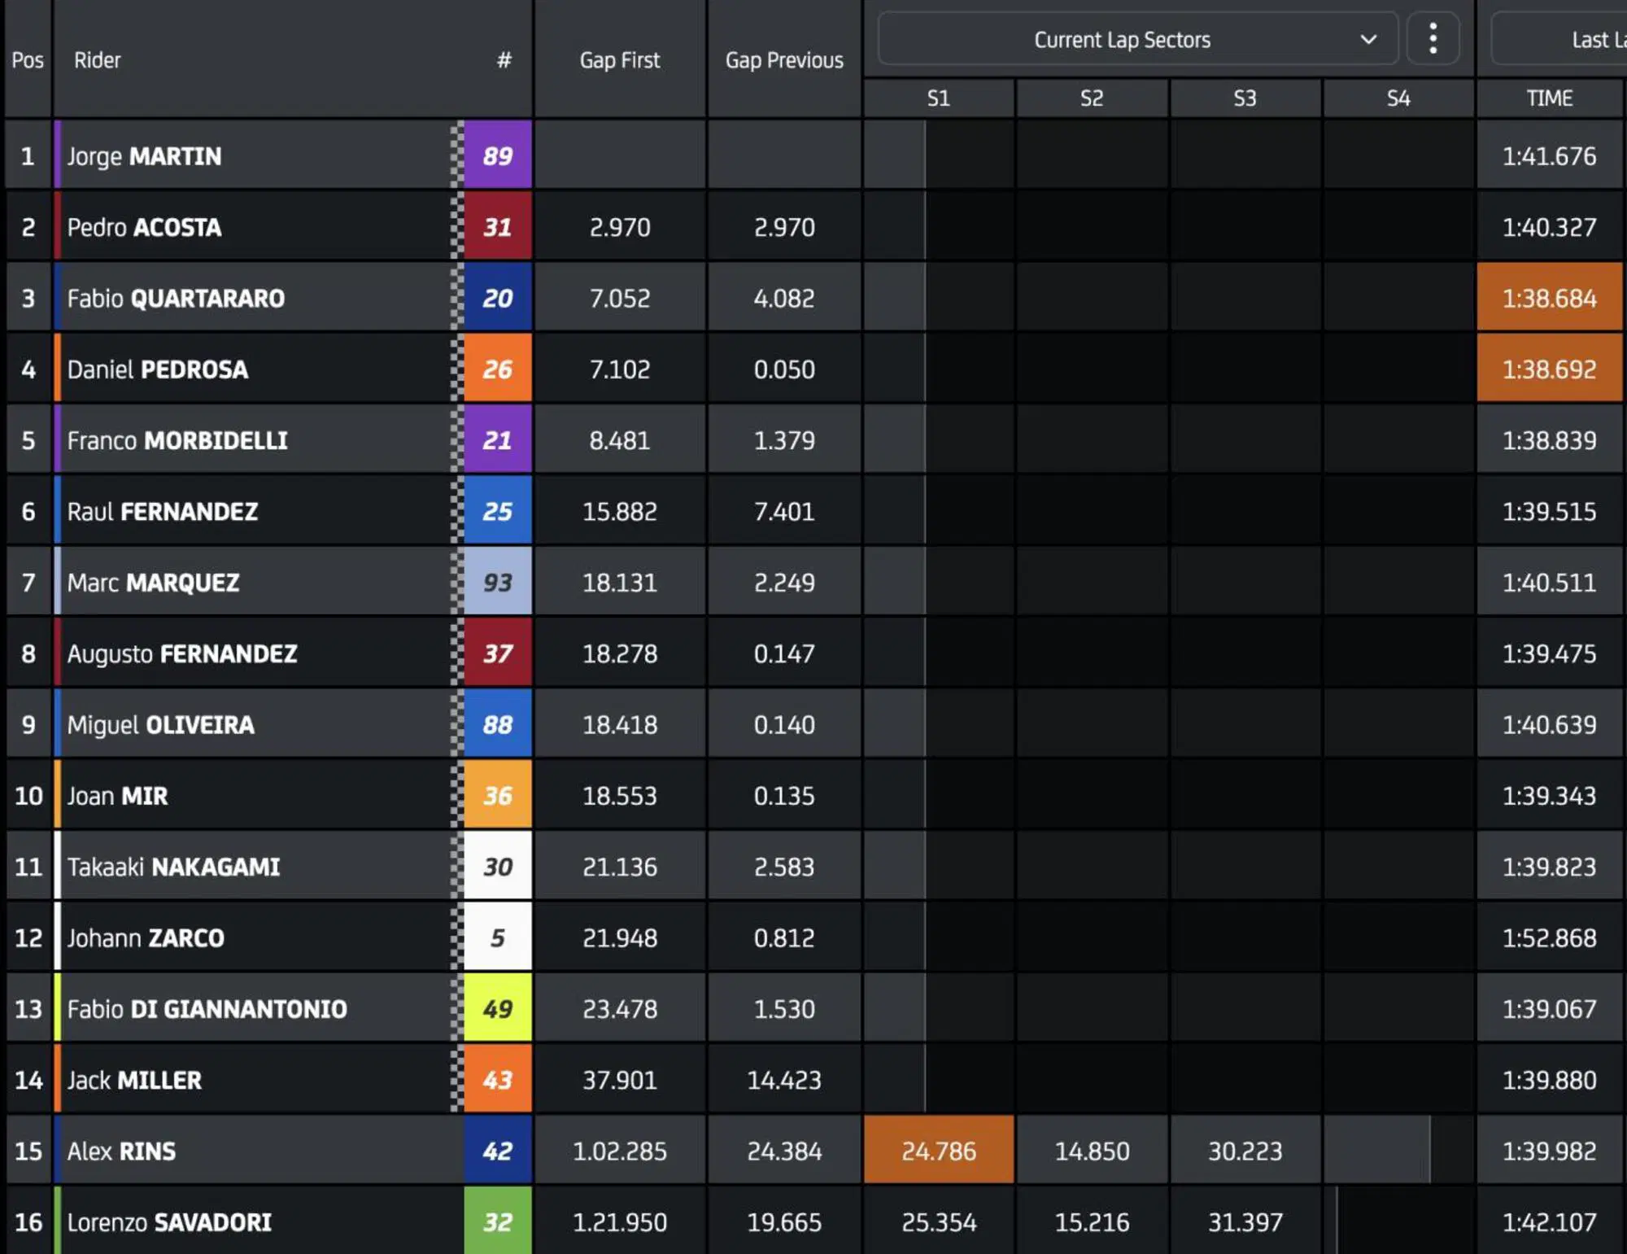This screenshot has height=1254, width=1627.
Task: Click Marc Marquez's number 93 badge
Action: point(497,583)
